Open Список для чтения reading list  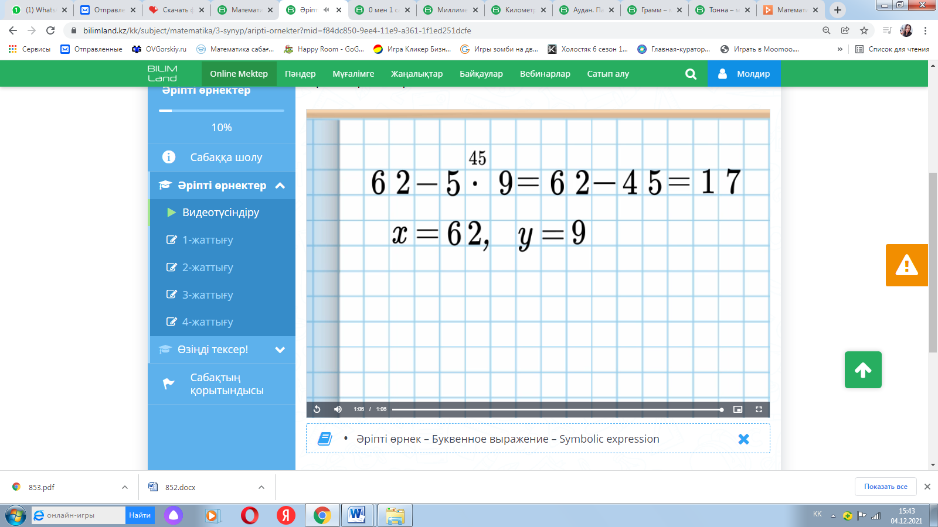892,49
